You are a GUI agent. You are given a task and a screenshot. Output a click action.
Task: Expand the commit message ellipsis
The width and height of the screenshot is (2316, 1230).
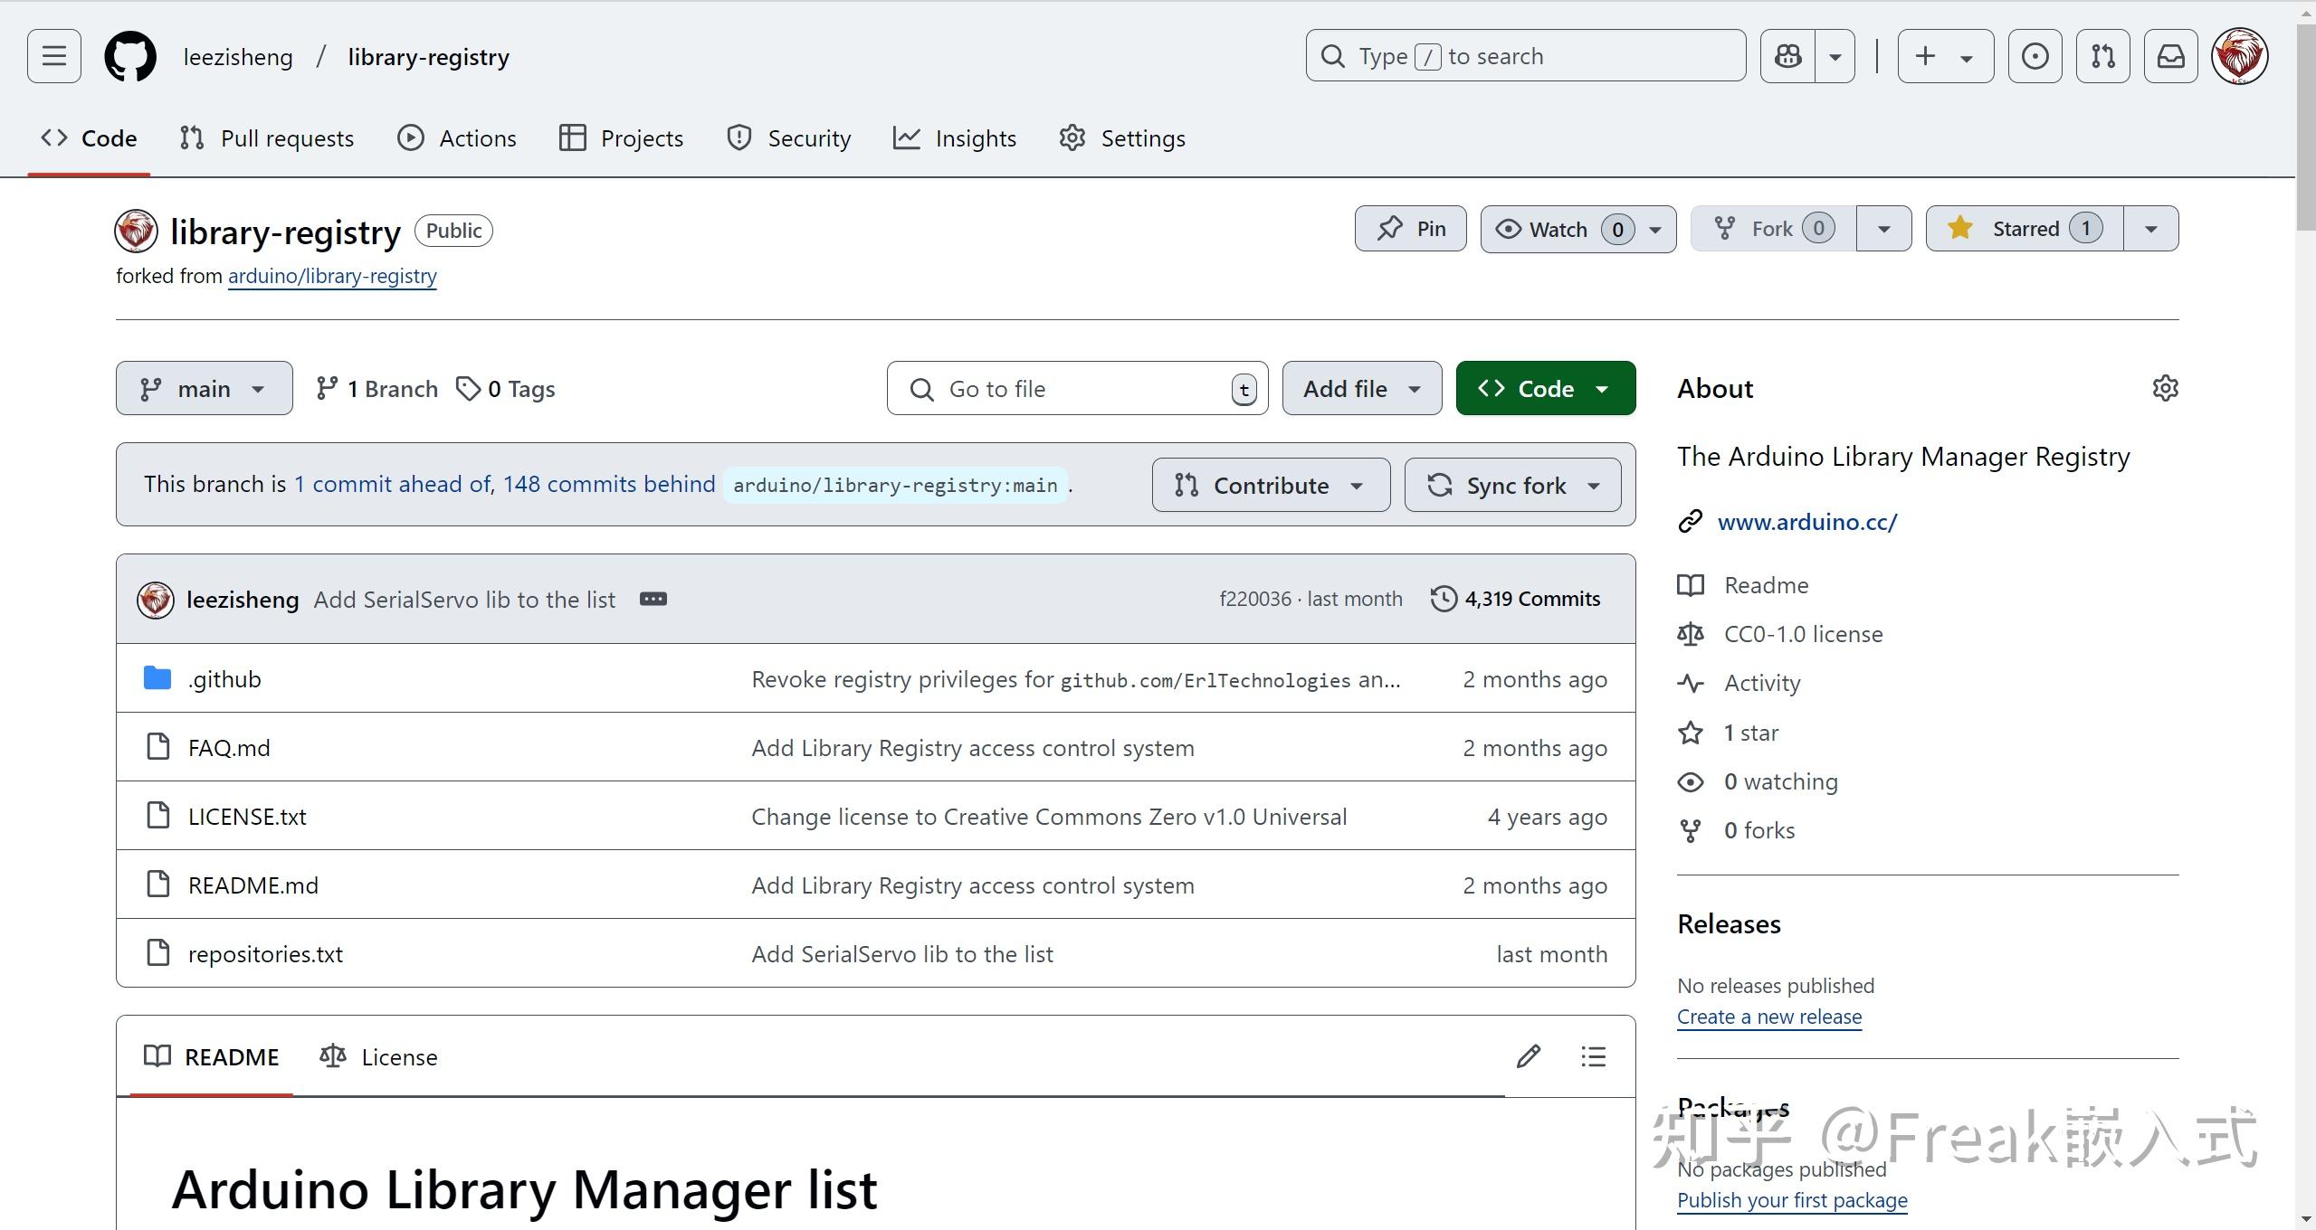(x=653, y=599)
